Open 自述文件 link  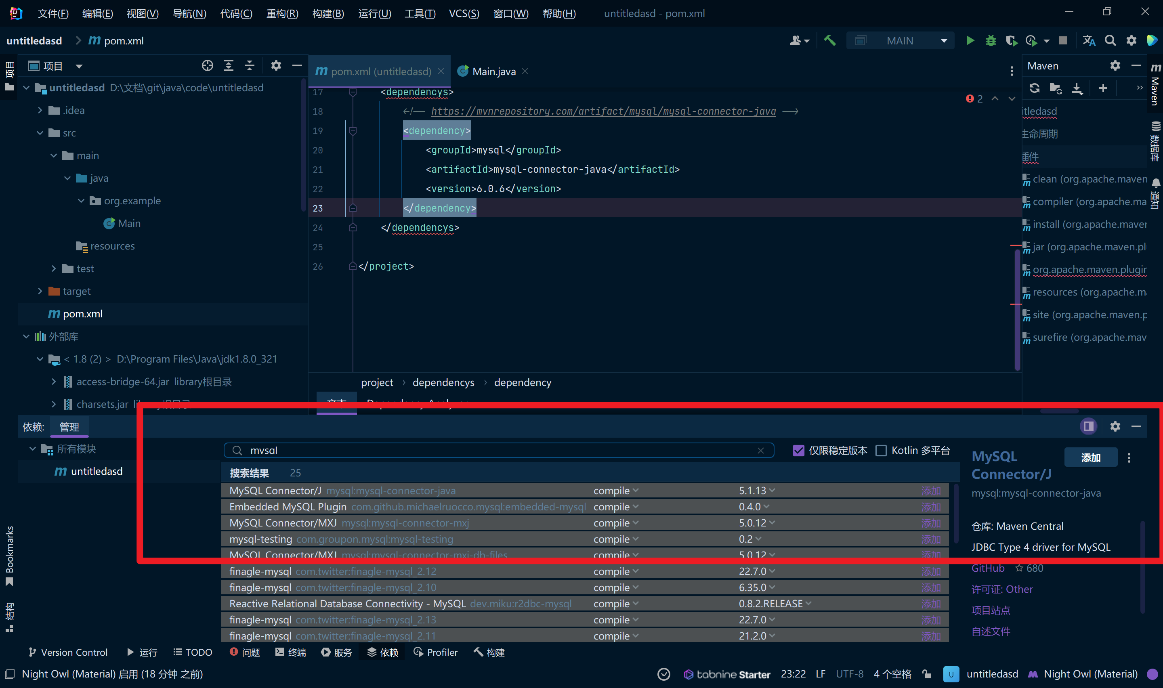(991, 631)
